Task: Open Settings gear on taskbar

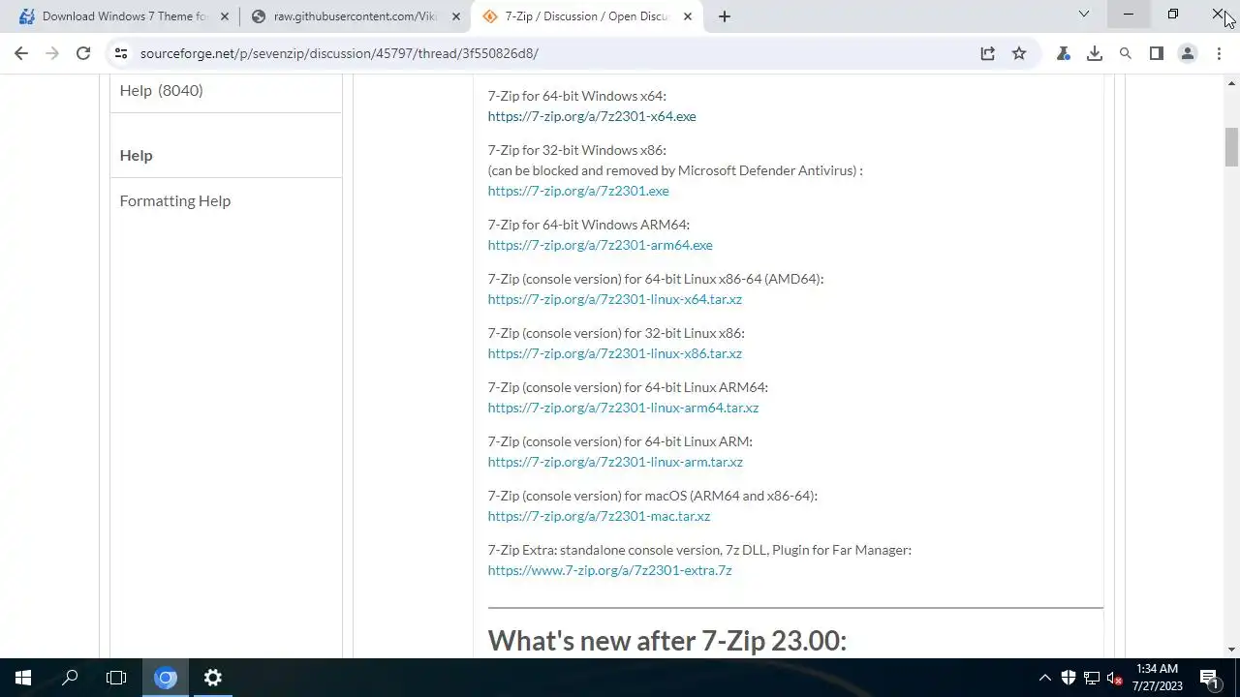Action: coord(213,678)
